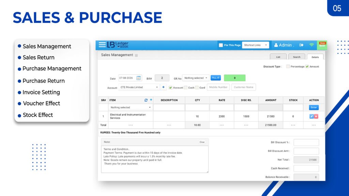The image size is (349, 196).
Task: Open the date calendar picker icon
Action: 138,78
